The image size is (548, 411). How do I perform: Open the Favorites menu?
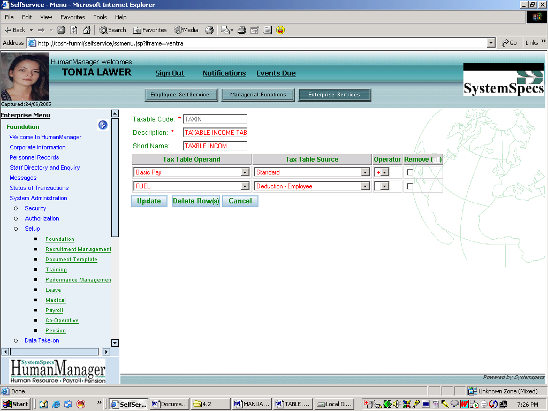(x=72, y=17)
